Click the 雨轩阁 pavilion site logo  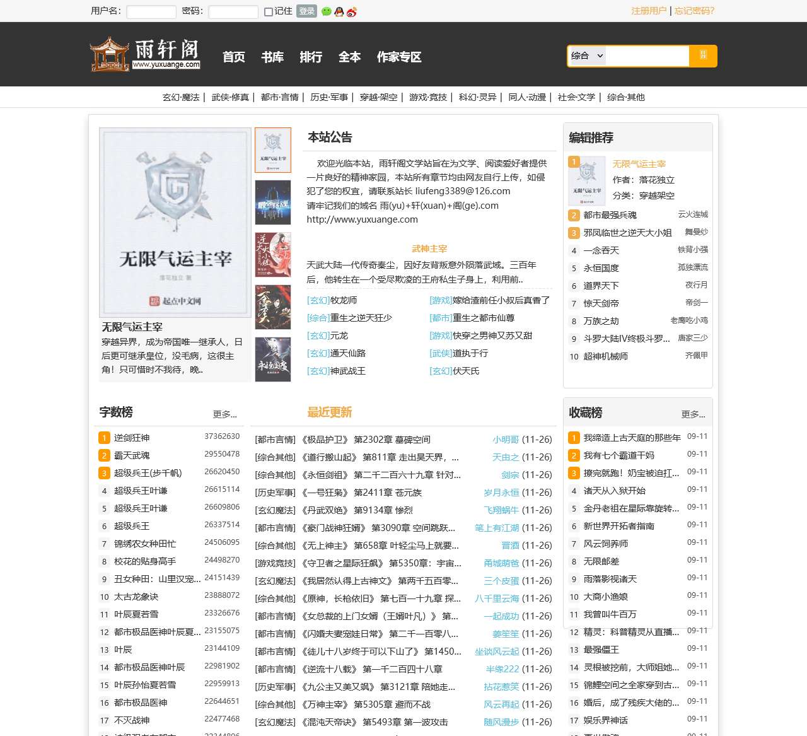[145, 54]
